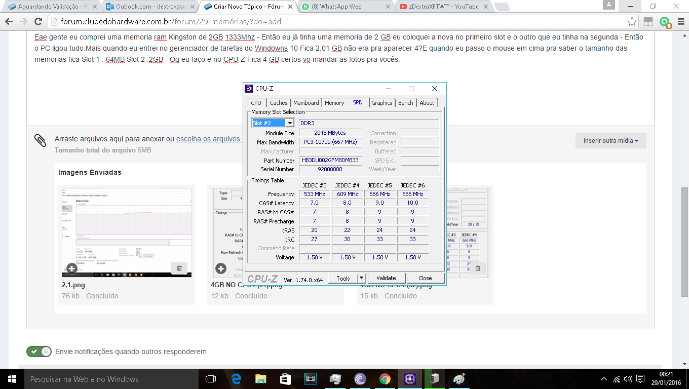689x389 pixels.
Task: Open the Mainboard tab in CPU-Z
Action: [306, 103]
